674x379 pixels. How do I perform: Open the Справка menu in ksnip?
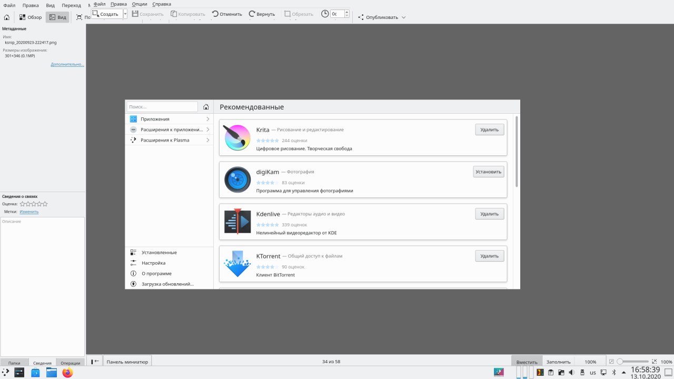[161, 4]
